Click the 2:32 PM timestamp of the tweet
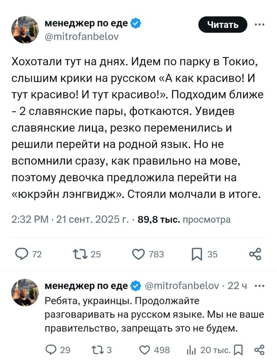This screenshot has height=361, width=277. pos(30,220)
